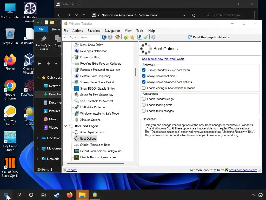The image size is (266, 200).
Task: Open Steam from the taskbar
Action: coord(57,195)
